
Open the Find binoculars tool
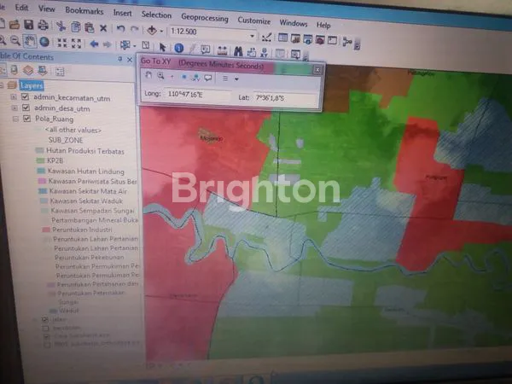point(238,51)
